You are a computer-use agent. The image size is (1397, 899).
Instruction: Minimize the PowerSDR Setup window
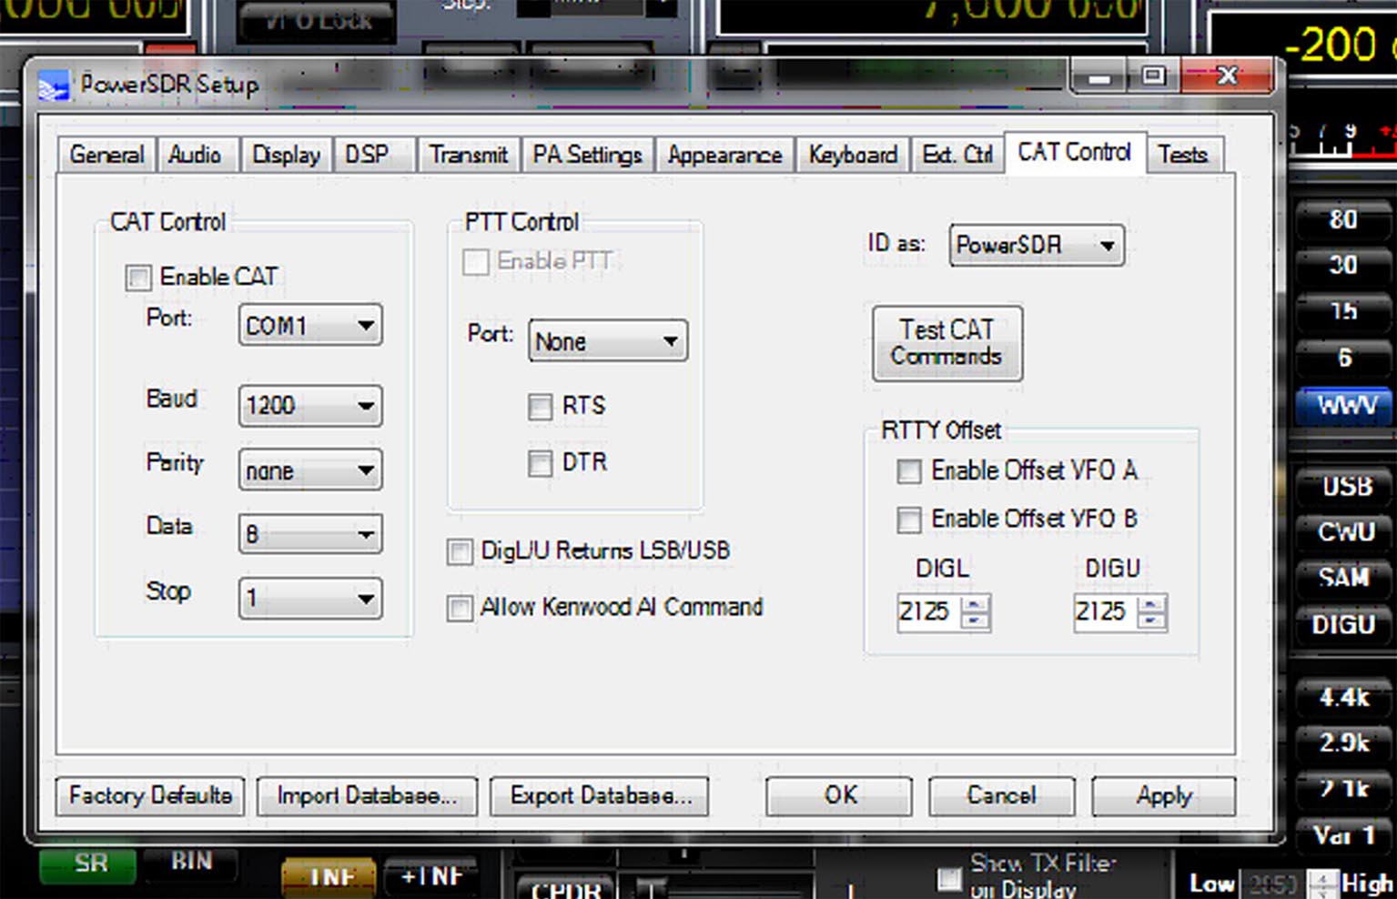point(1098,77)
